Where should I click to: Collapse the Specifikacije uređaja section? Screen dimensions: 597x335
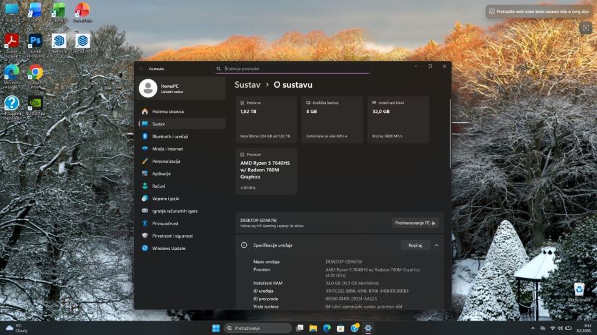pos(437,245)
